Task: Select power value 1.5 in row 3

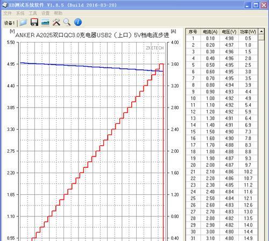Action: 248,52
